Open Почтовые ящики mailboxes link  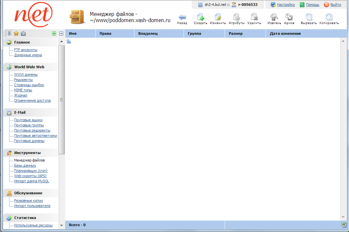pyautogui.click(x=28, y=120)
